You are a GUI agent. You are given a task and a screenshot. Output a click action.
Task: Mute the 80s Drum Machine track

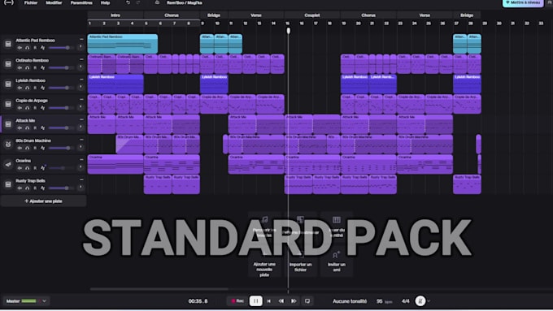20,148
